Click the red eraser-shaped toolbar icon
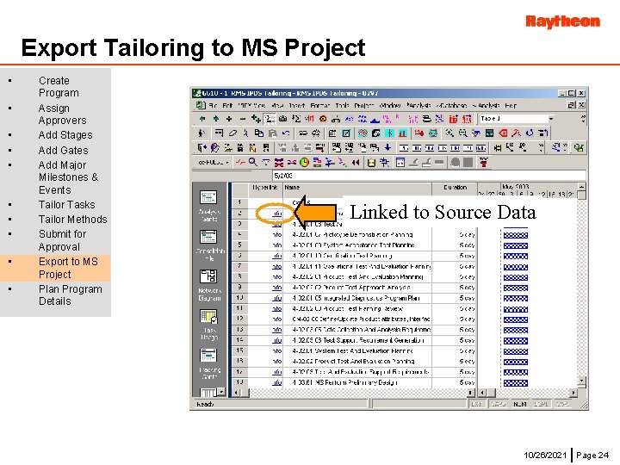 (503, 133)
